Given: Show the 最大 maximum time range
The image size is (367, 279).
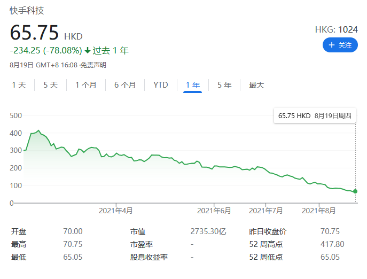Looking at the screenshot, I should pyautogui.click(x=256, y=85).
